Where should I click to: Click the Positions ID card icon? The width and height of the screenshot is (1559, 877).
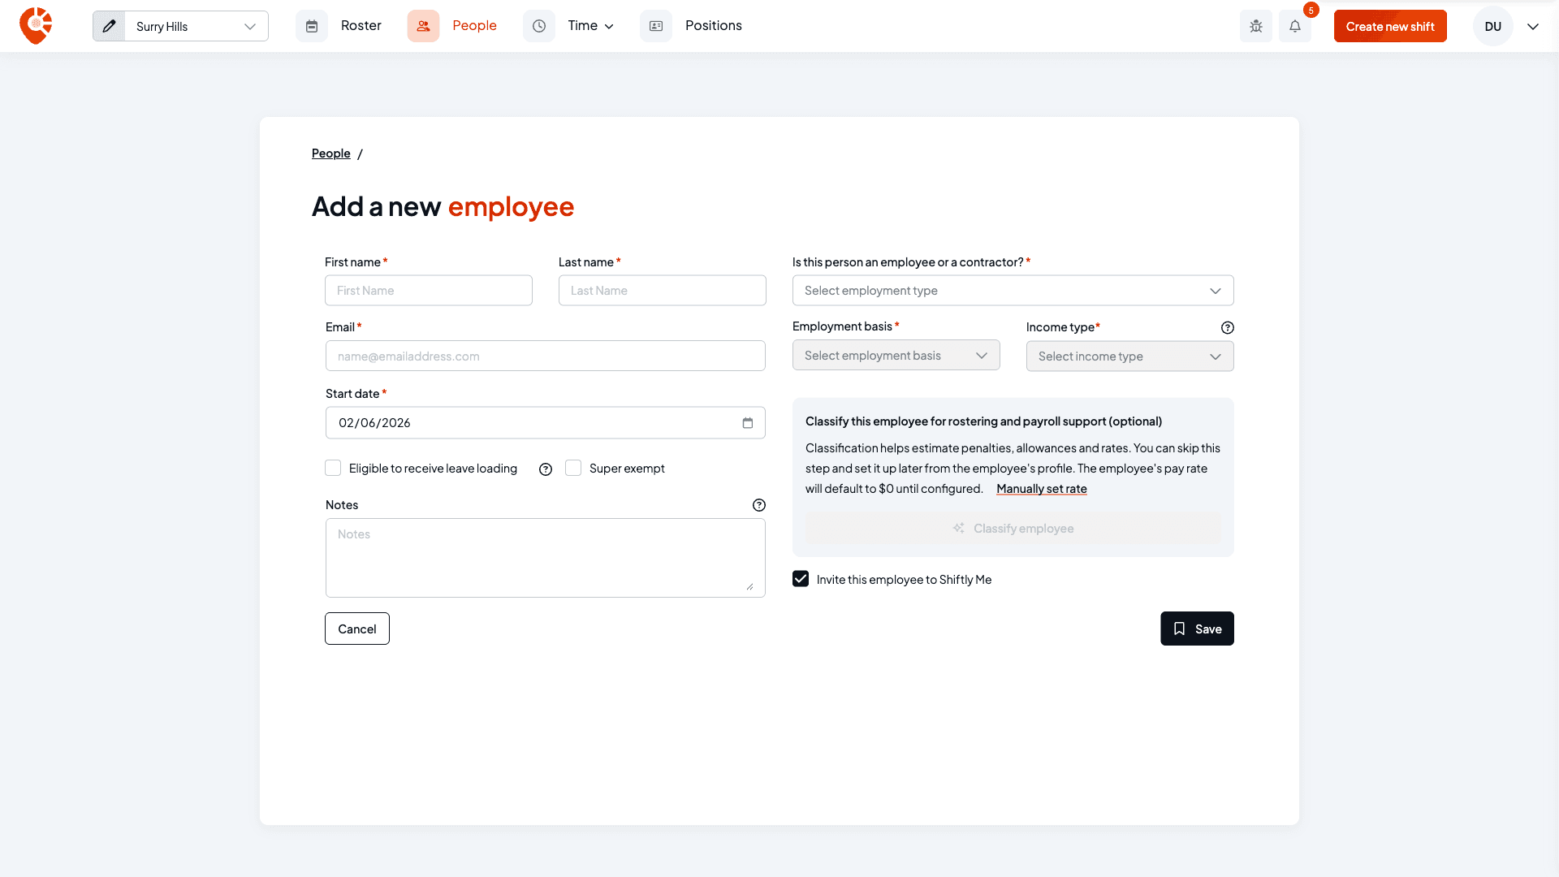tap(656, 26)
